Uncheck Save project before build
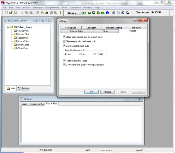 coord(64,46)
